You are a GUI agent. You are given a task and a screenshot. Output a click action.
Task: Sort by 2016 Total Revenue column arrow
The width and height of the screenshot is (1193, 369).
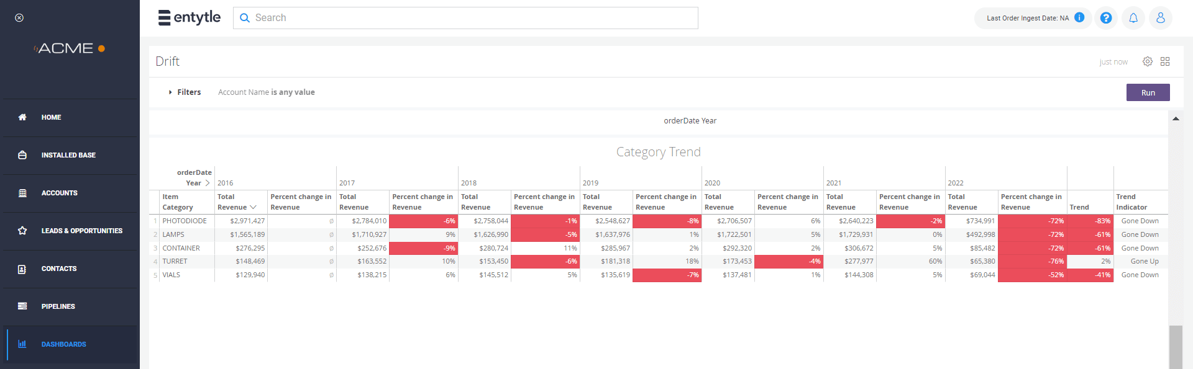(253, 207)
